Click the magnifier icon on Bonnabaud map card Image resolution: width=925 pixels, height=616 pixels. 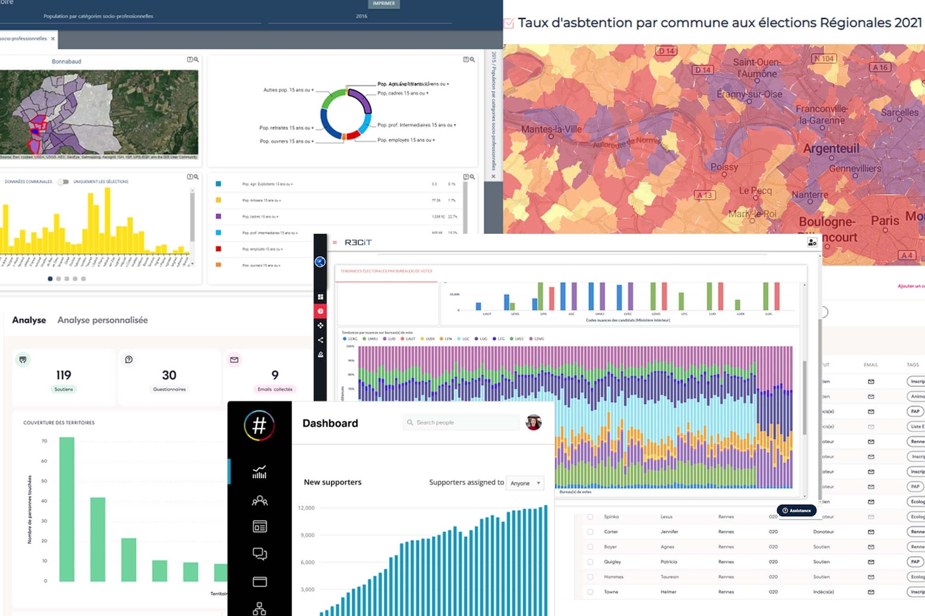pyautogui.click(x=196, y=59)
